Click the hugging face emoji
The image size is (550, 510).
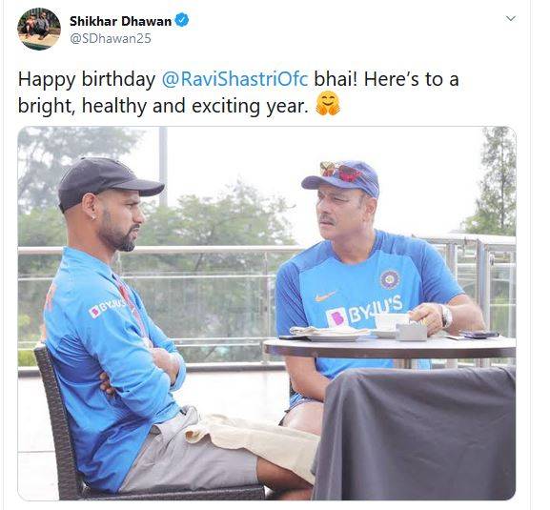point(328,104)
